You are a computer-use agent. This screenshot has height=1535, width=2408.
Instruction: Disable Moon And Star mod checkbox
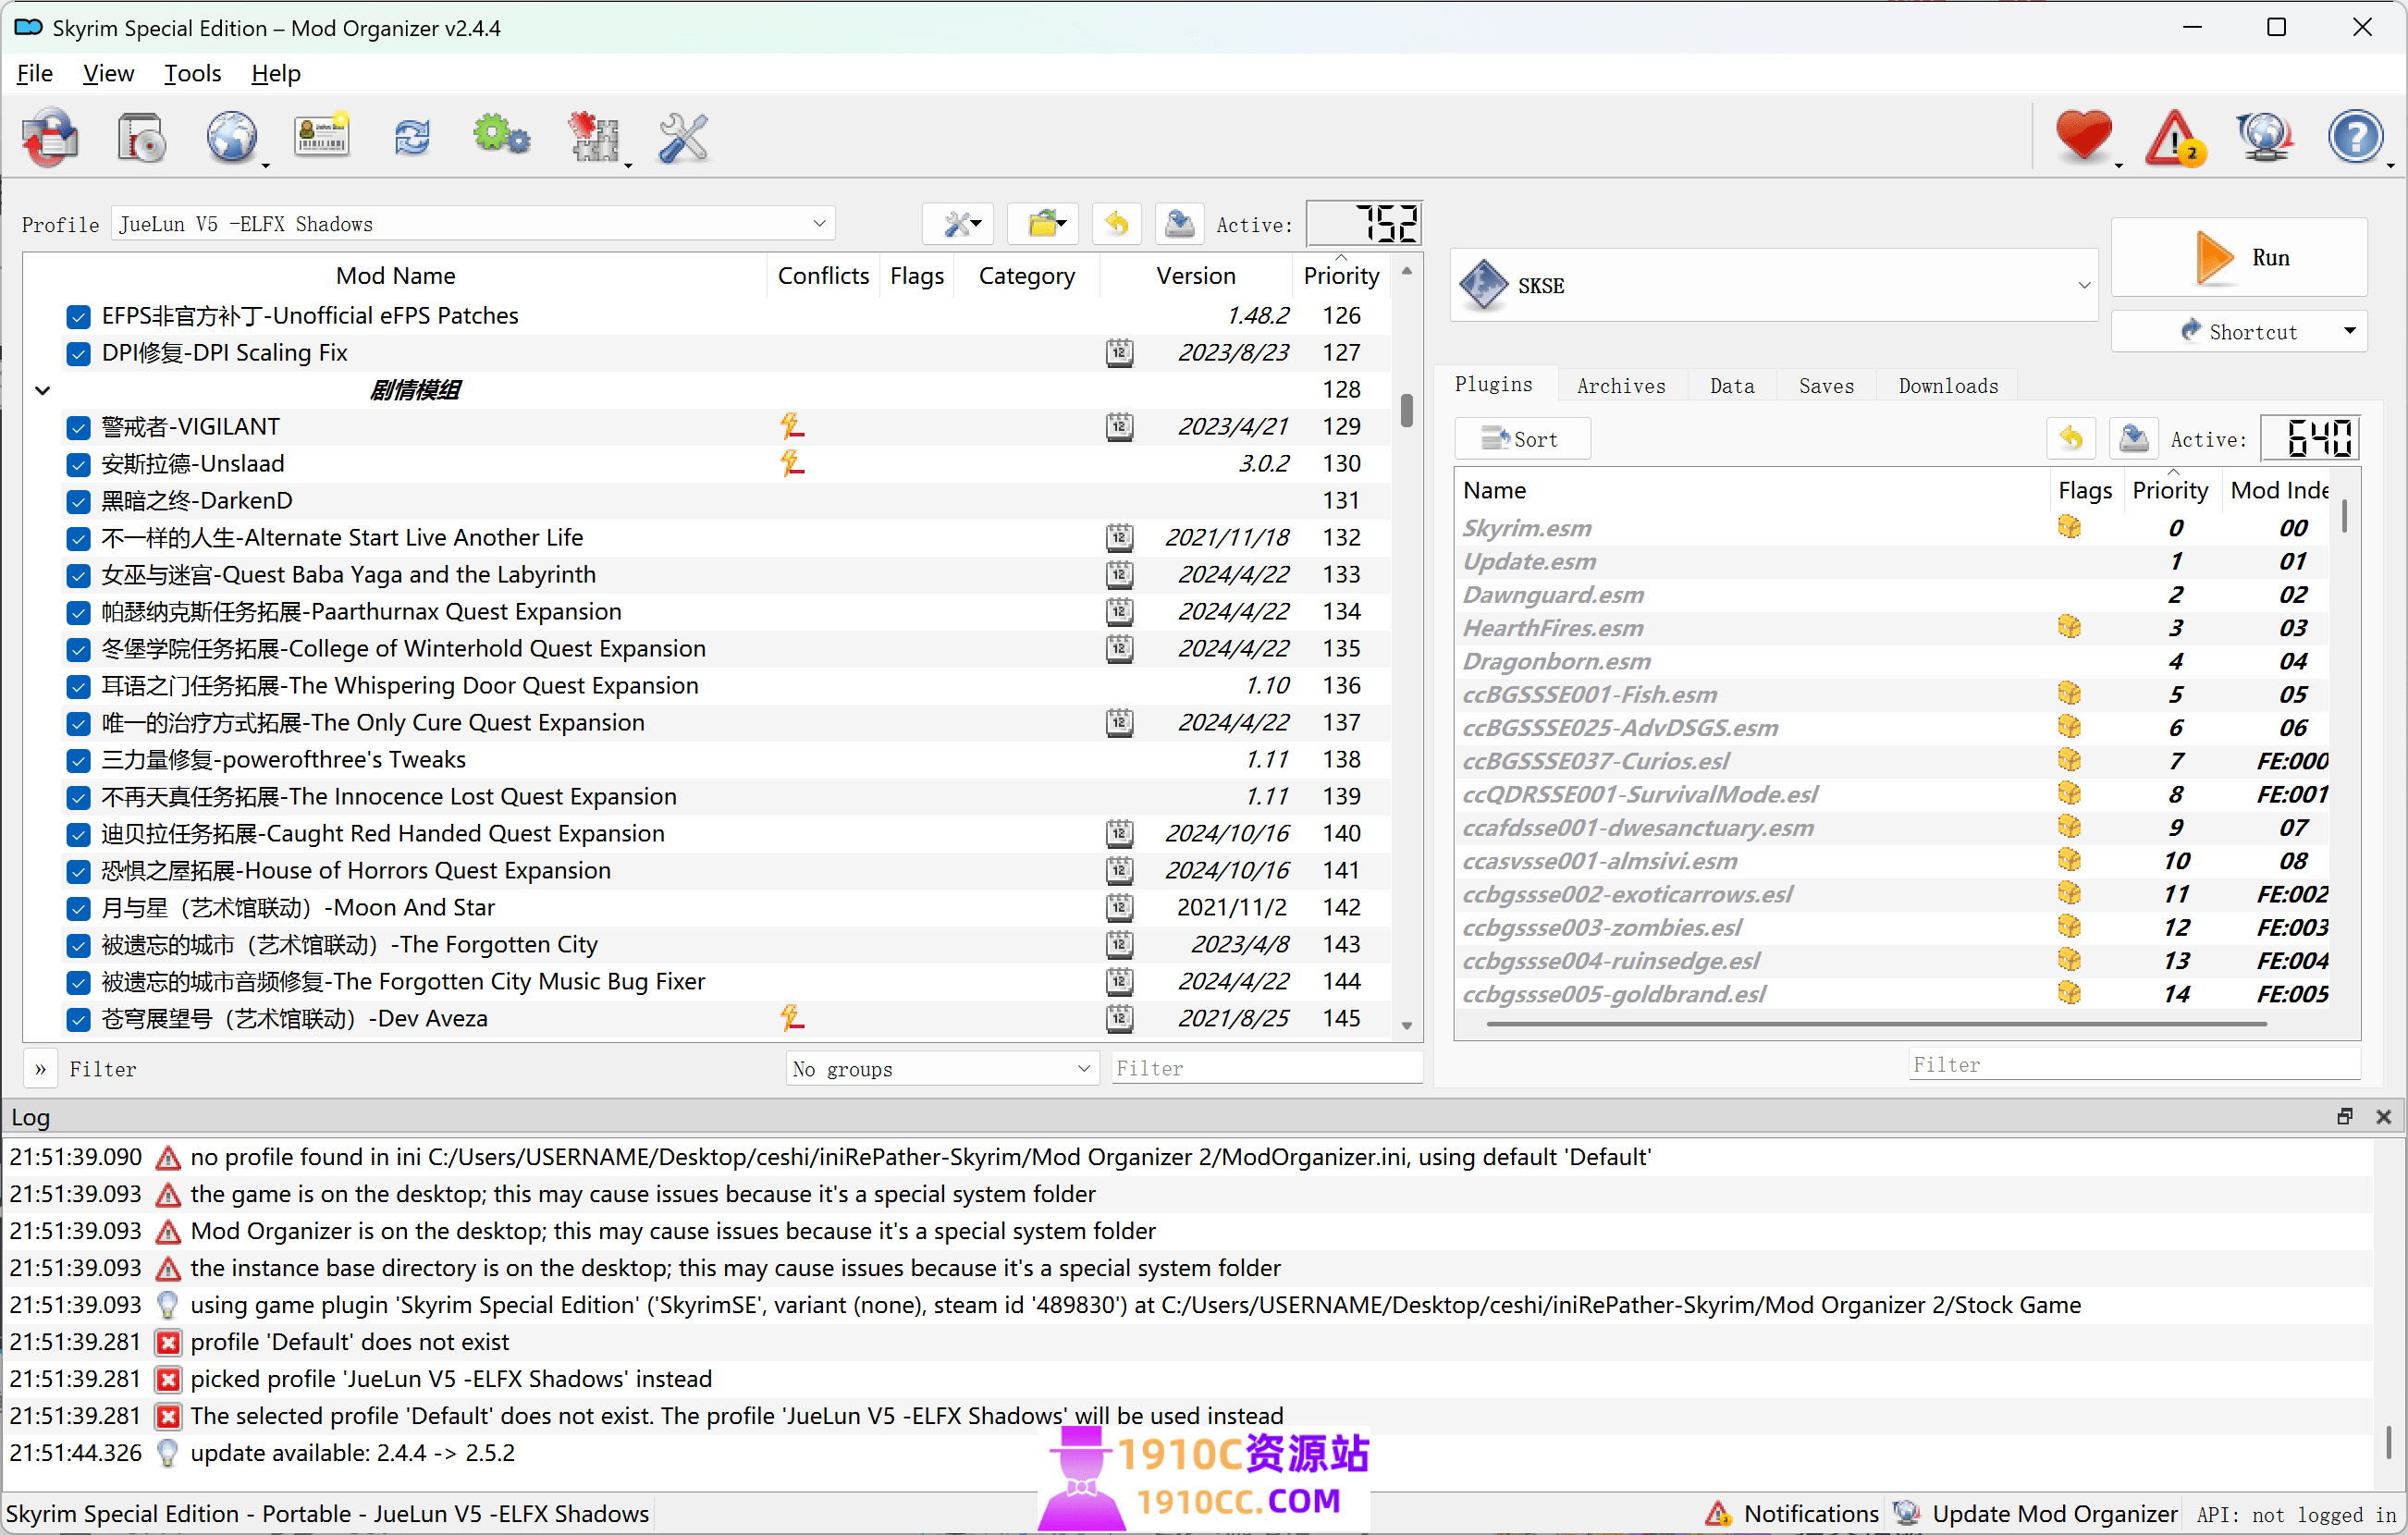[78, 909]
